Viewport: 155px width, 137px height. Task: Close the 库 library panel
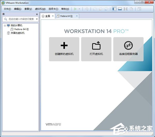[37, 14]
